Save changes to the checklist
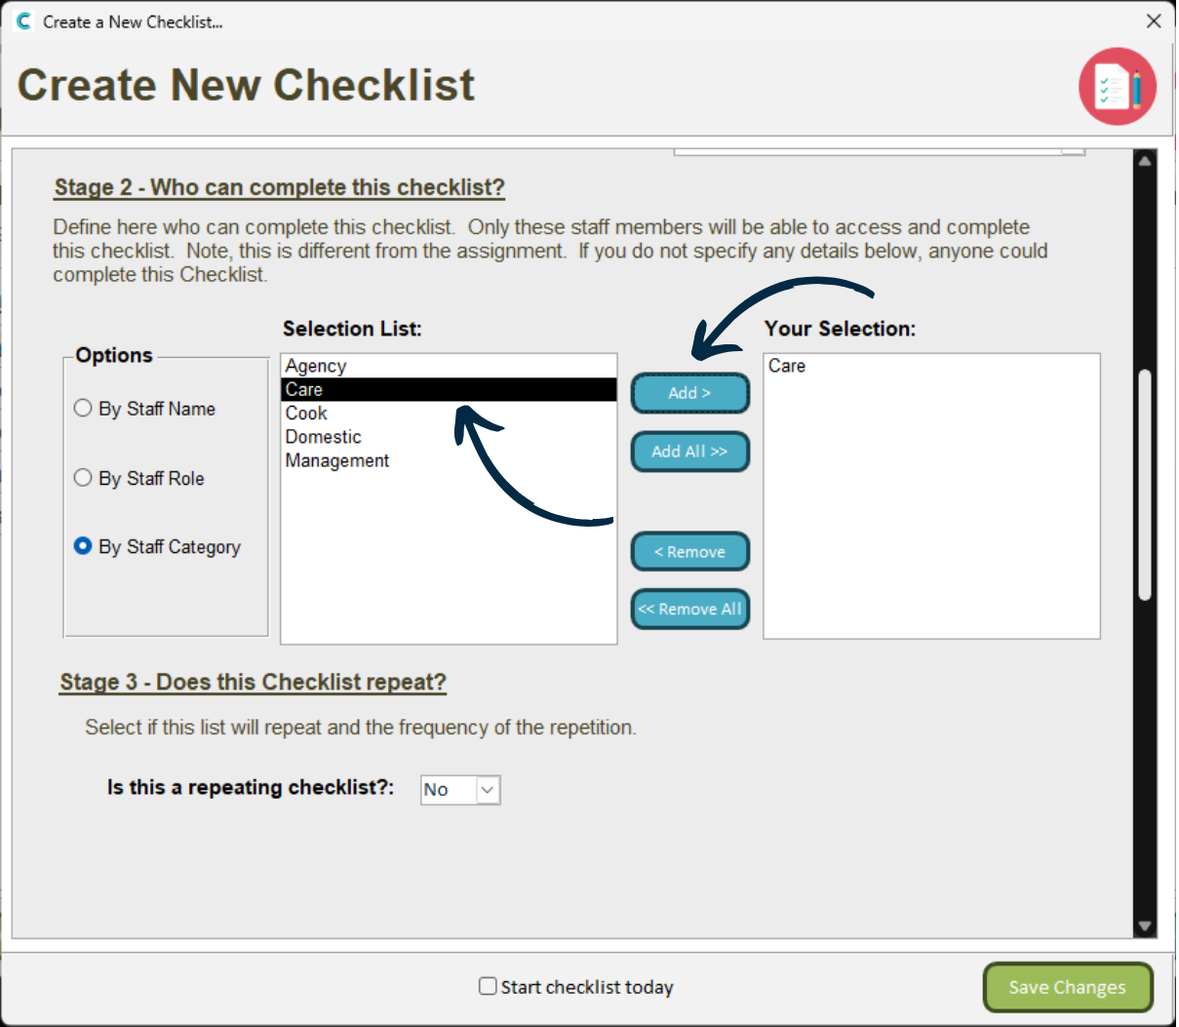Screen dimensions: 1179x1027 pyautogui.click(x=1067, y=987)
